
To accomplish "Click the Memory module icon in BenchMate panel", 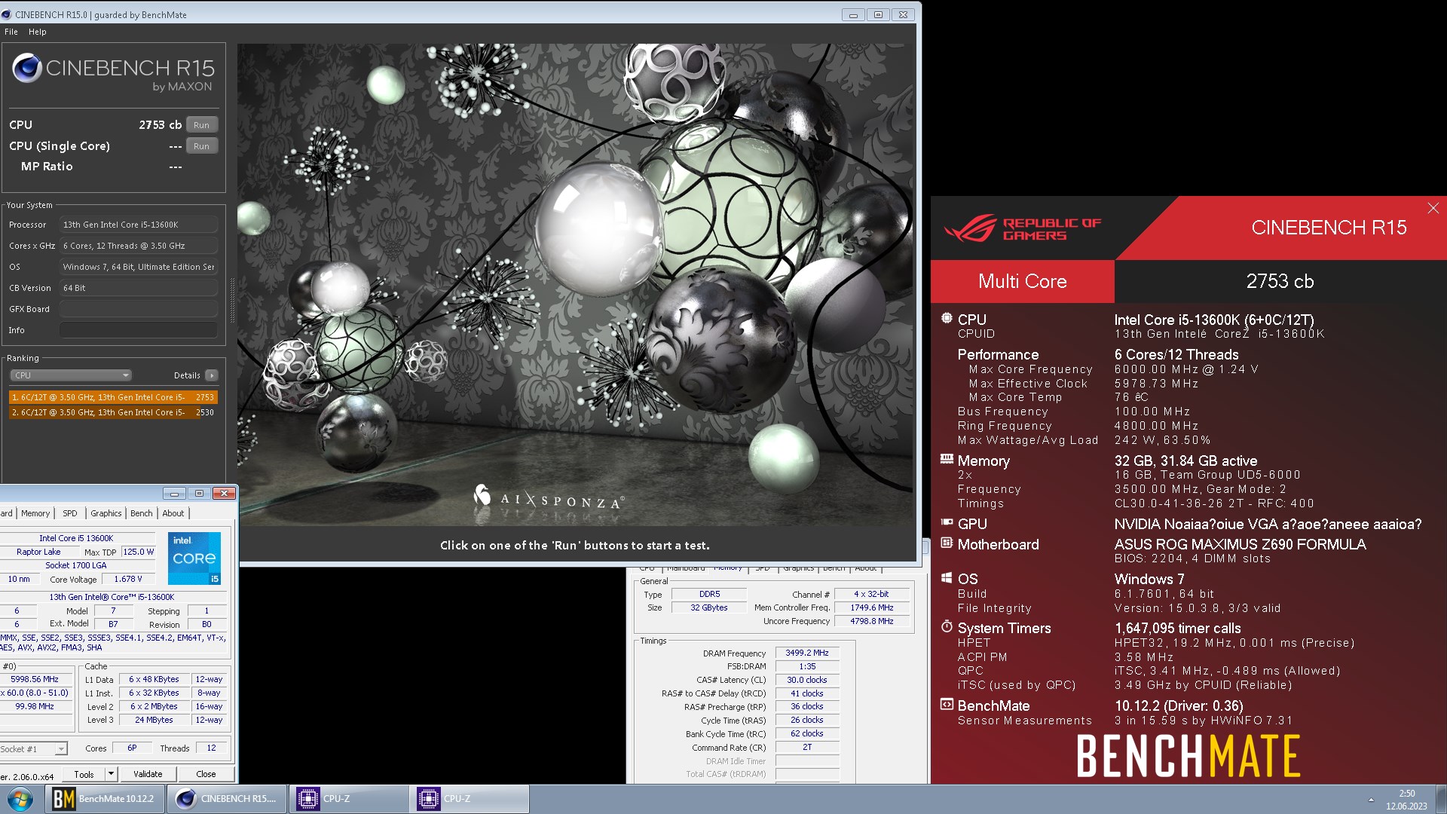I will pos(947,459).
